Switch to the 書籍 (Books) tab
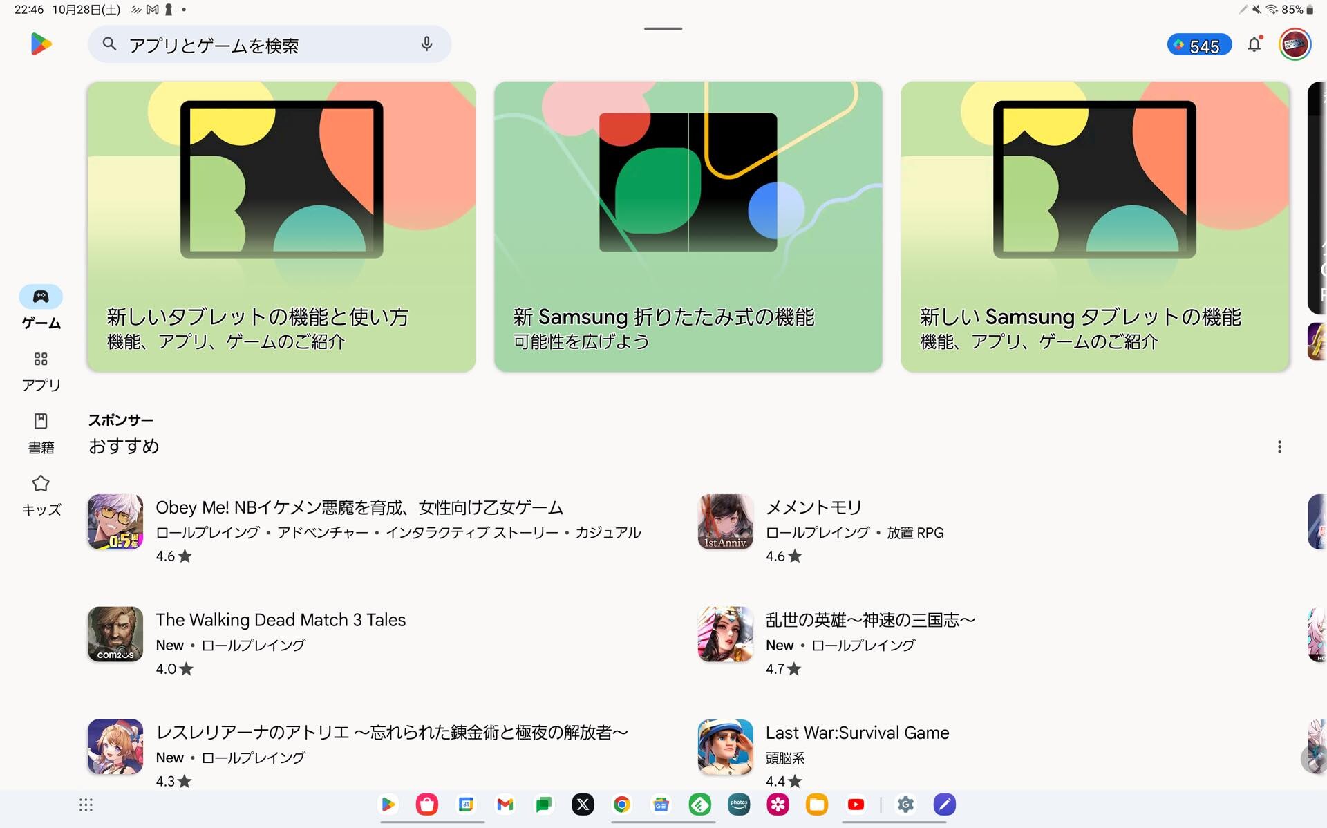Viewport: 1327px width, 828px height. [41, 433]
